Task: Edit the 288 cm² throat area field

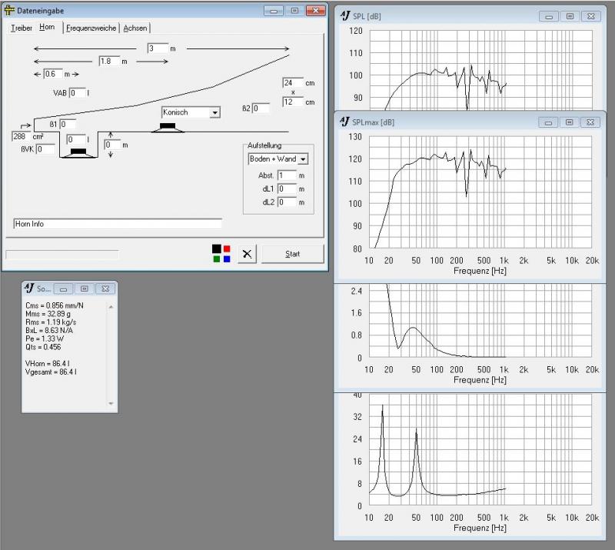Action: tap(22, 137)
